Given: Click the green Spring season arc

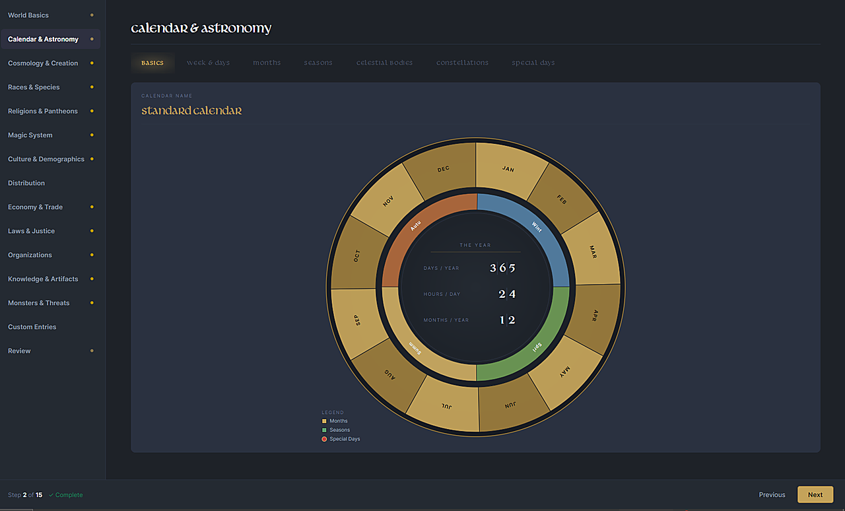Looking at the screenshot, I should point(537,347).
